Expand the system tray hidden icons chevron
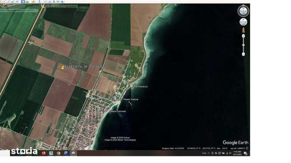 pos(209,153)
